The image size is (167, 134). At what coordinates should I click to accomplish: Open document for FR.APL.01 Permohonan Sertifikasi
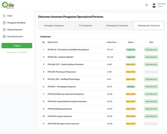click(151, 50)
